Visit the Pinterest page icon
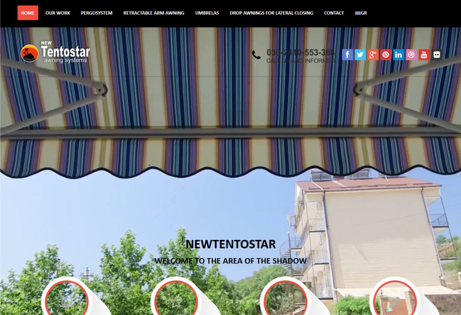This screenshot has height=315, width=461. 386,55
